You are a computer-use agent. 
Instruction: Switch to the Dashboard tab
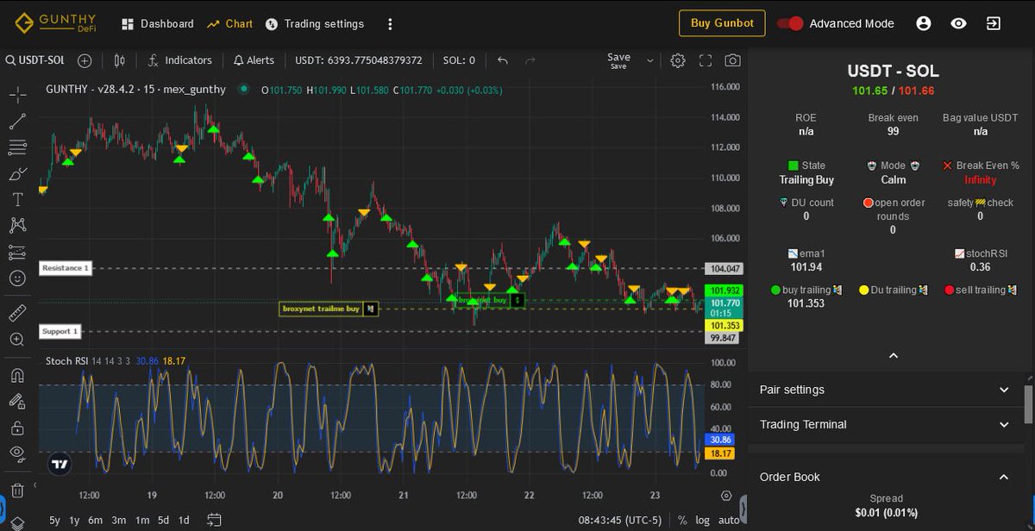157,23
